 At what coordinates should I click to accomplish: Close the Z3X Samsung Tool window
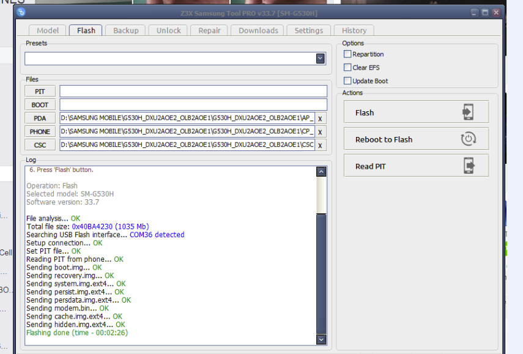[496, 13]
